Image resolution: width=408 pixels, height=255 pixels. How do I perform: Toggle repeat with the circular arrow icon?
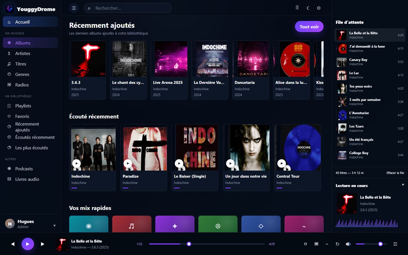tap(338, 244)
